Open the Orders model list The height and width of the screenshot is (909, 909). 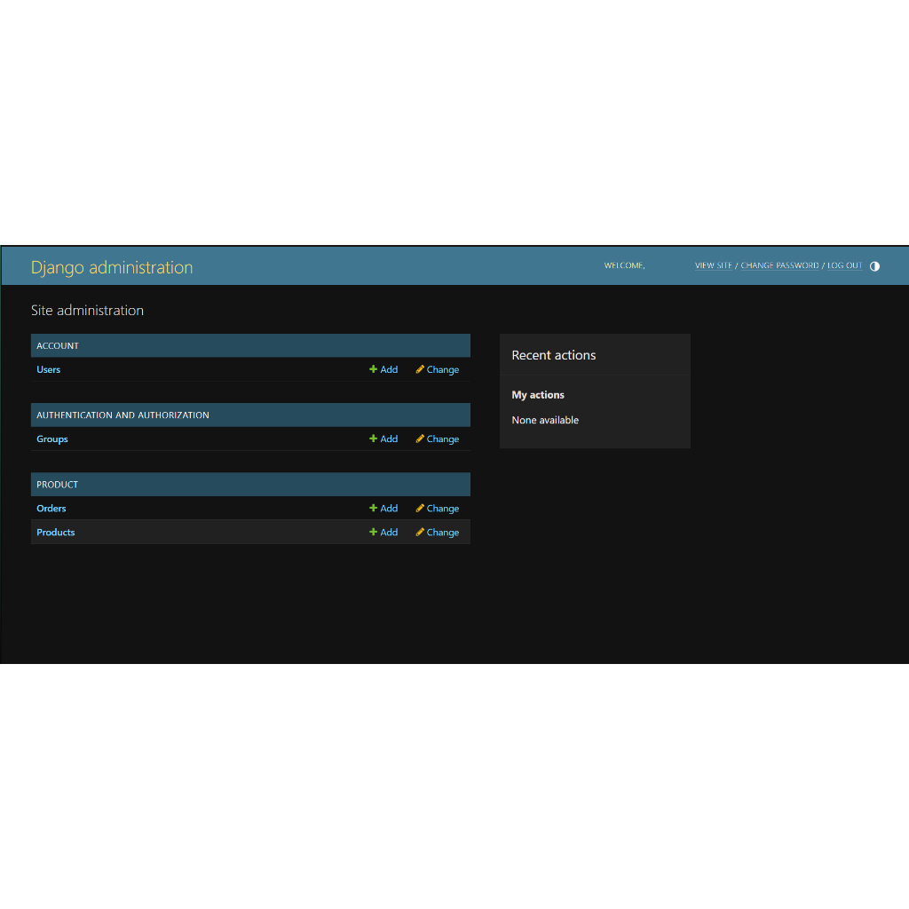(51, 509)
